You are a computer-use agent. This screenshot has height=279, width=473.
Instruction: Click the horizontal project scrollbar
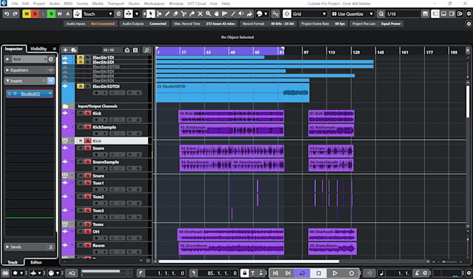point(248,262)
